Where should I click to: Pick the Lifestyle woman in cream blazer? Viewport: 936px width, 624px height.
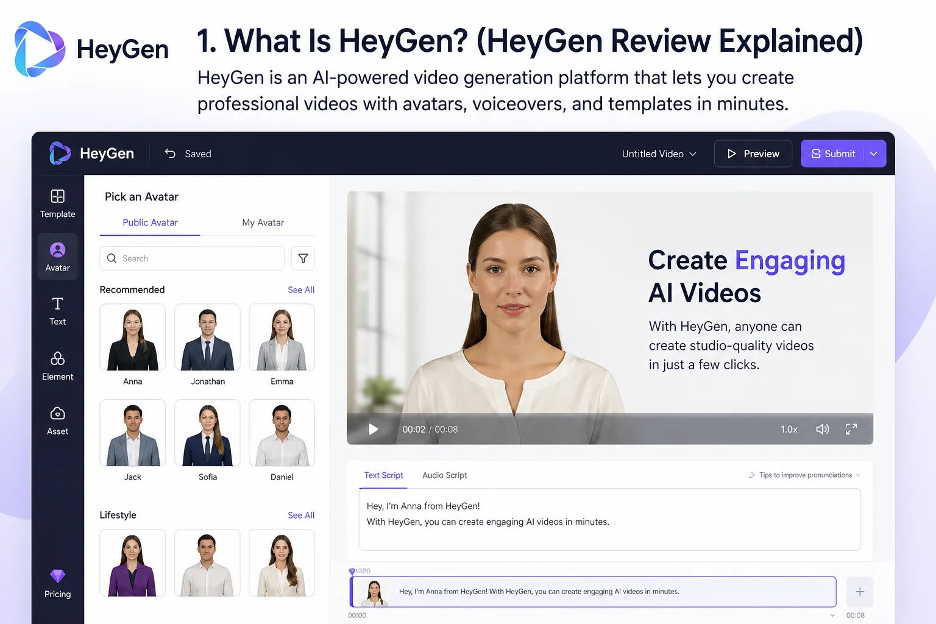click(282, 563)
